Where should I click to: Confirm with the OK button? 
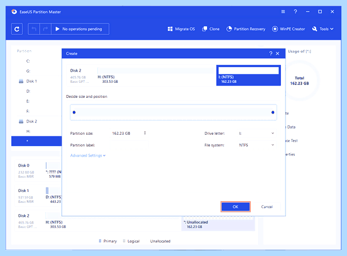point(236,207)
